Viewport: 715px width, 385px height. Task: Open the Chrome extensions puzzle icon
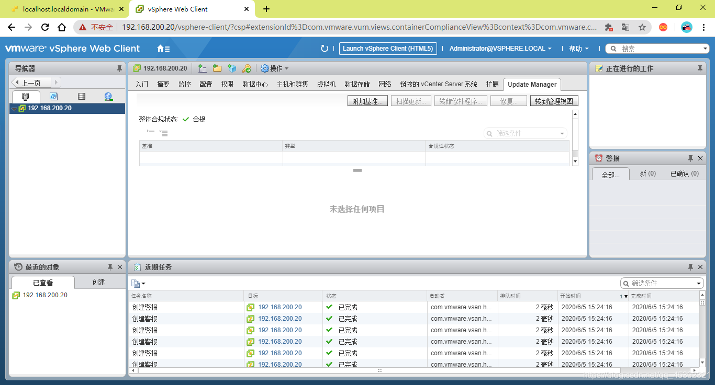point(609,27)
